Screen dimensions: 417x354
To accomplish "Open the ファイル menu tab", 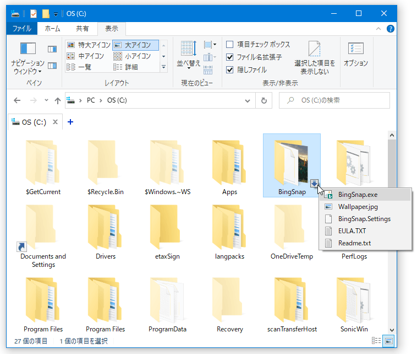I will click(x=22, y=29).
